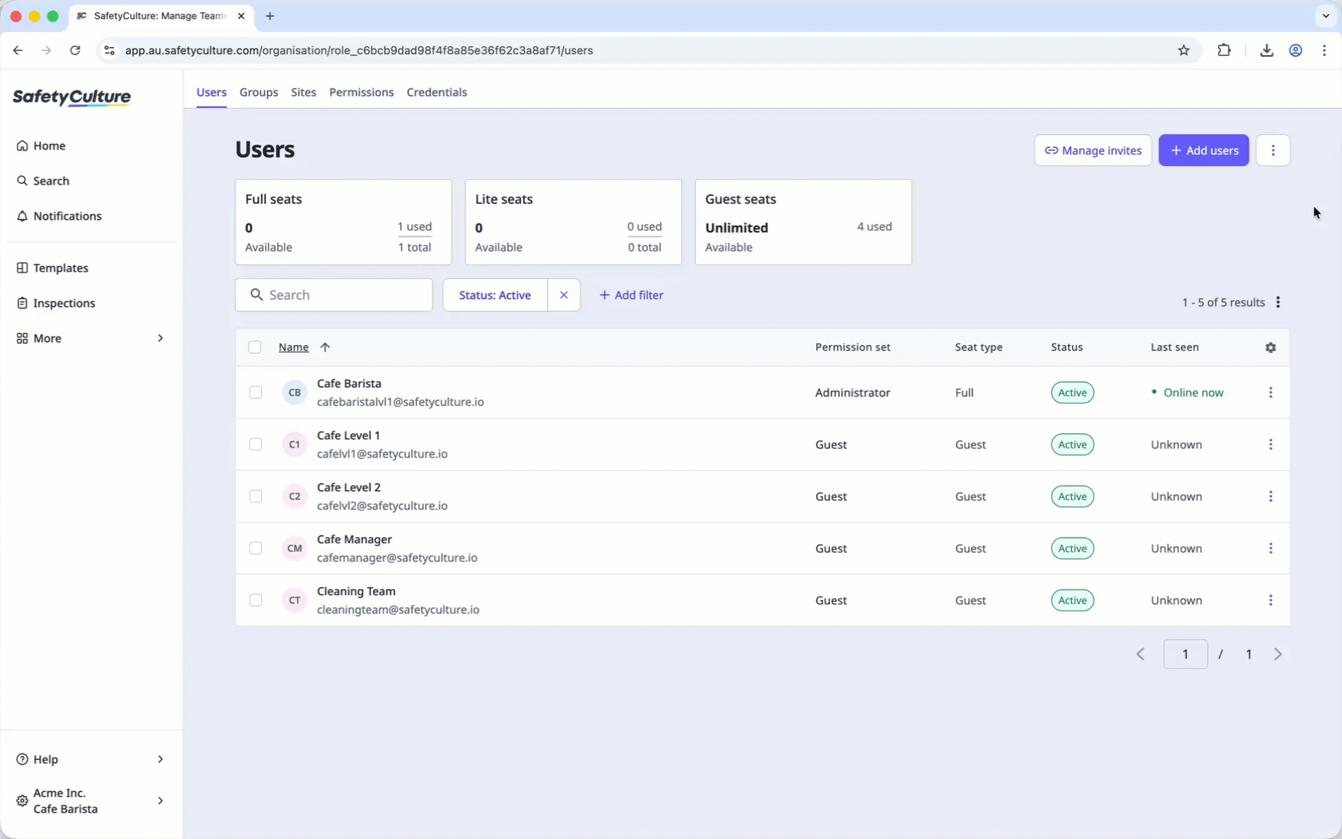Click the CM avatar for Cafe Manager

[x=295, y=548]
